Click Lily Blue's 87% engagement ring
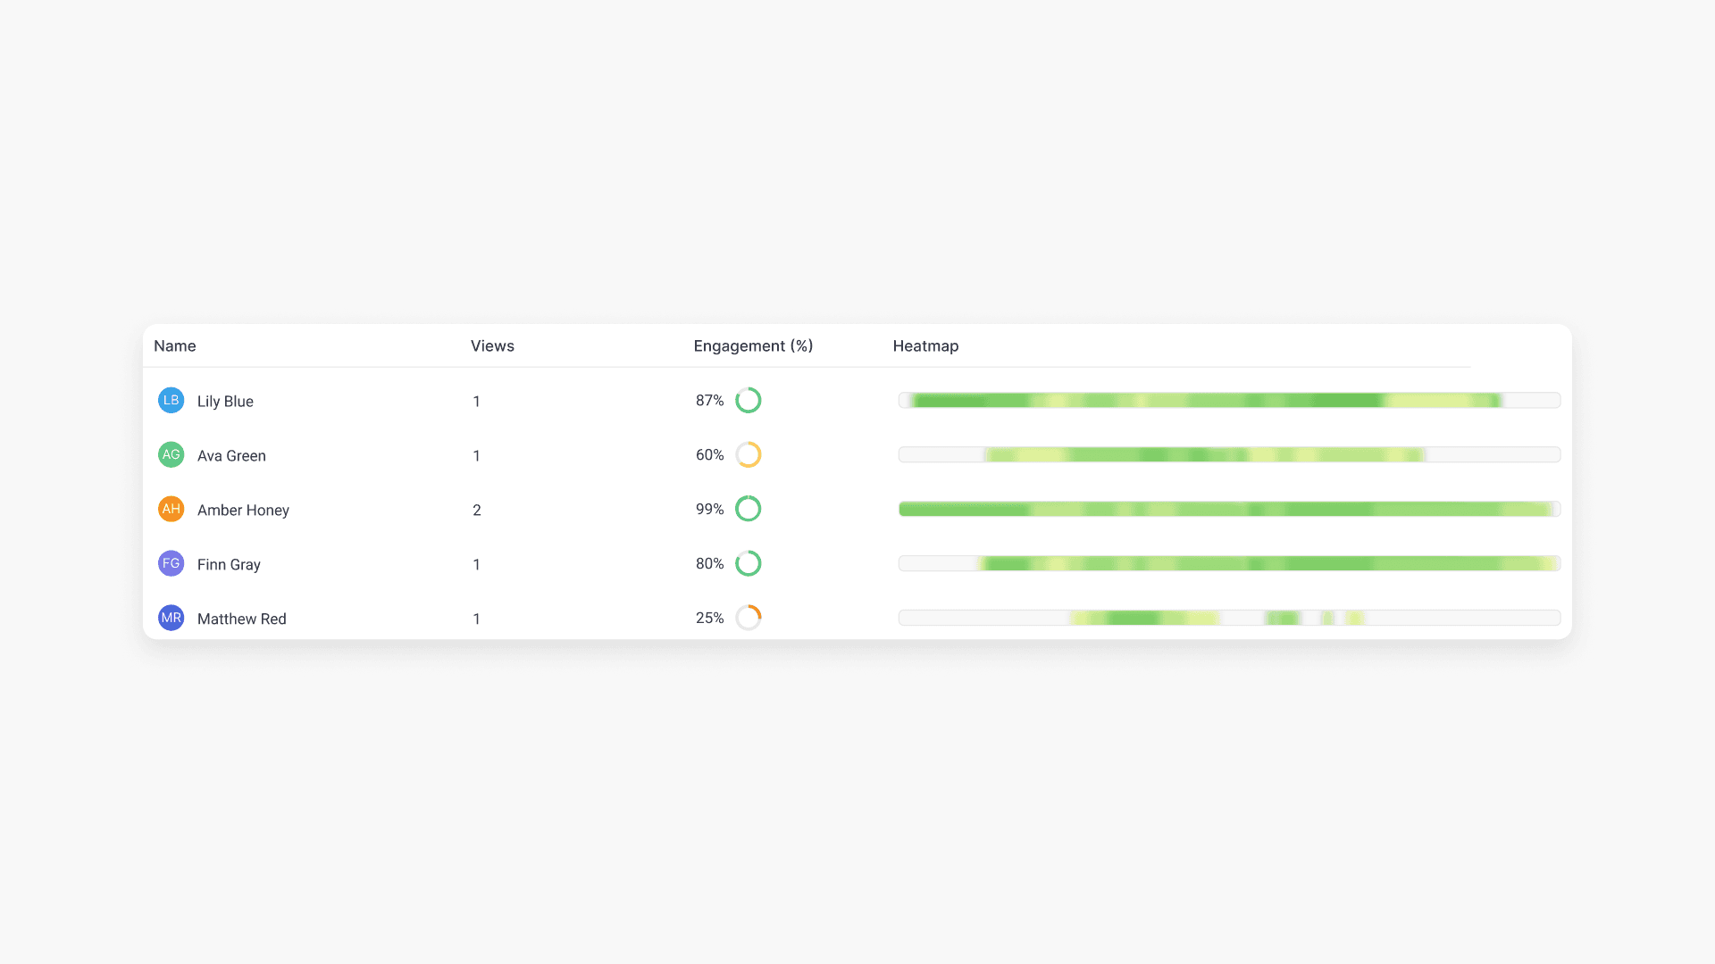Screen dimensions: 1715x964 click(x=748, y=400)
